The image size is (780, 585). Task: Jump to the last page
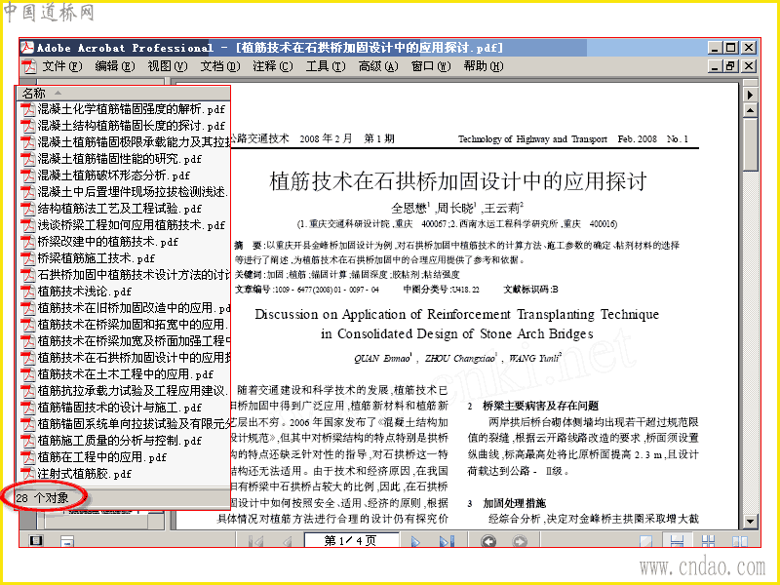point(447,541)
